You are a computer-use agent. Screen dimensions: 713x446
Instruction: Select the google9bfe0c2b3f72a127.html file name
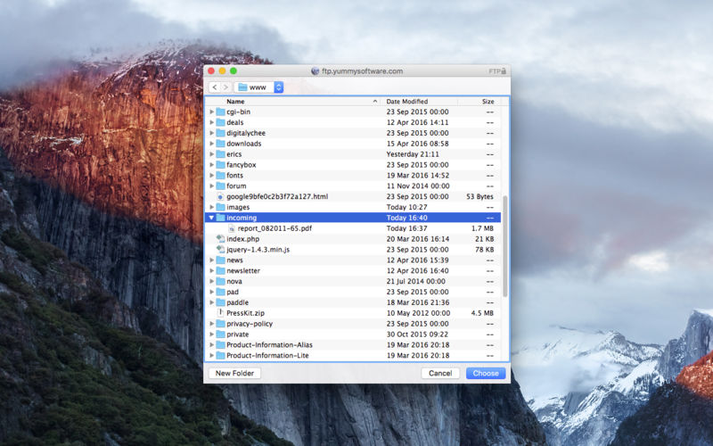click(x=277, y=196)
